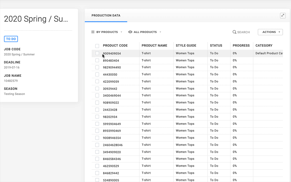Switch to the Production Data tab

click(106, 16)
